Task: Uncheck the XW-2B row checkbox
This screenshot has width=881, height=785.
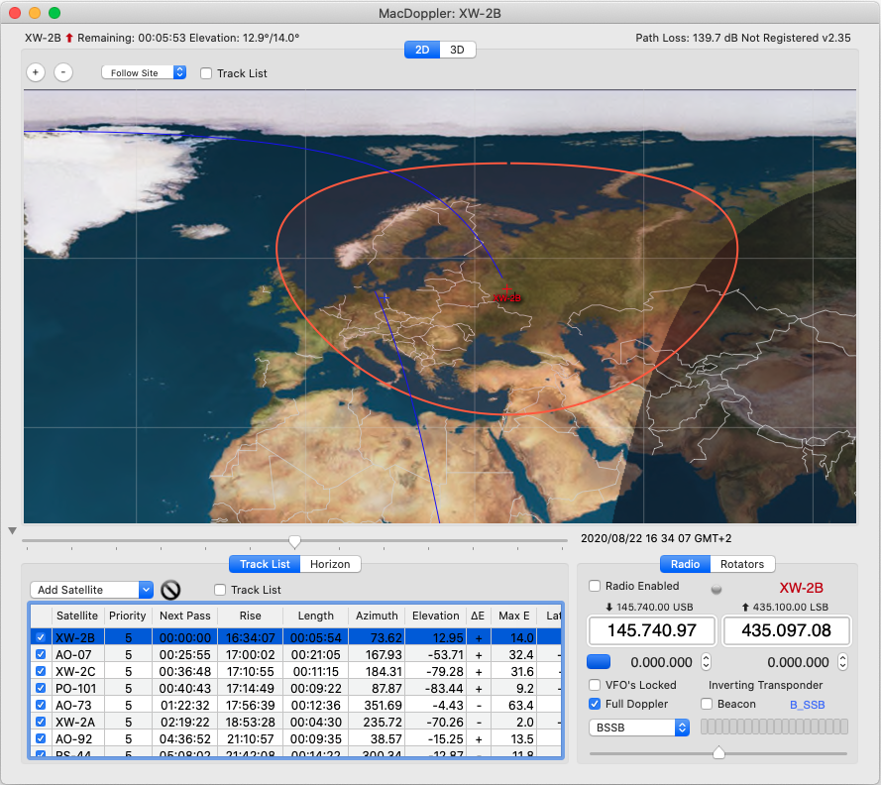Action: [41, 637]
